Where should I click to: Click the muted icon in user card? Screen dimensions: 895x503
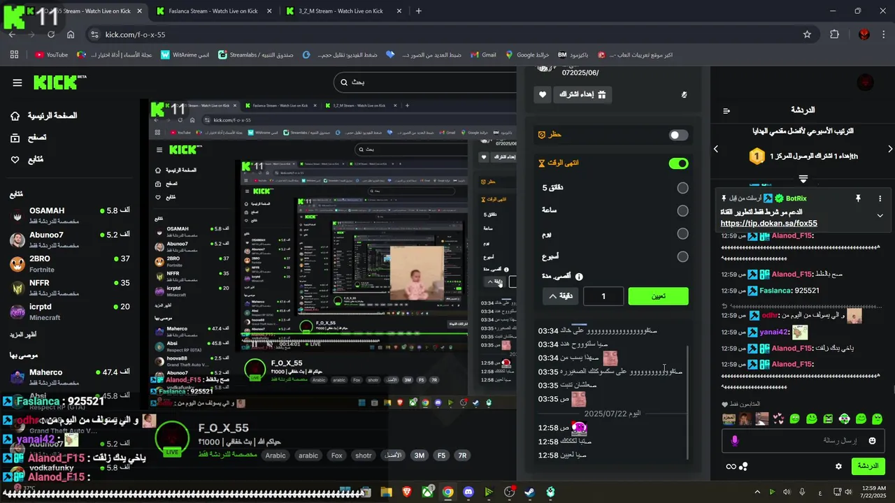point(685,94)
